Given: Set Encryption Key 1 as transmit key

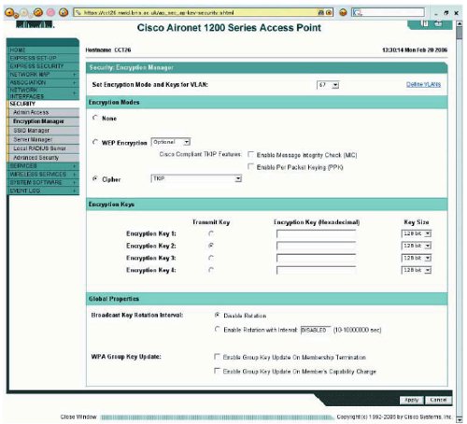Looking at the screenshot, I should click(211, 233).
